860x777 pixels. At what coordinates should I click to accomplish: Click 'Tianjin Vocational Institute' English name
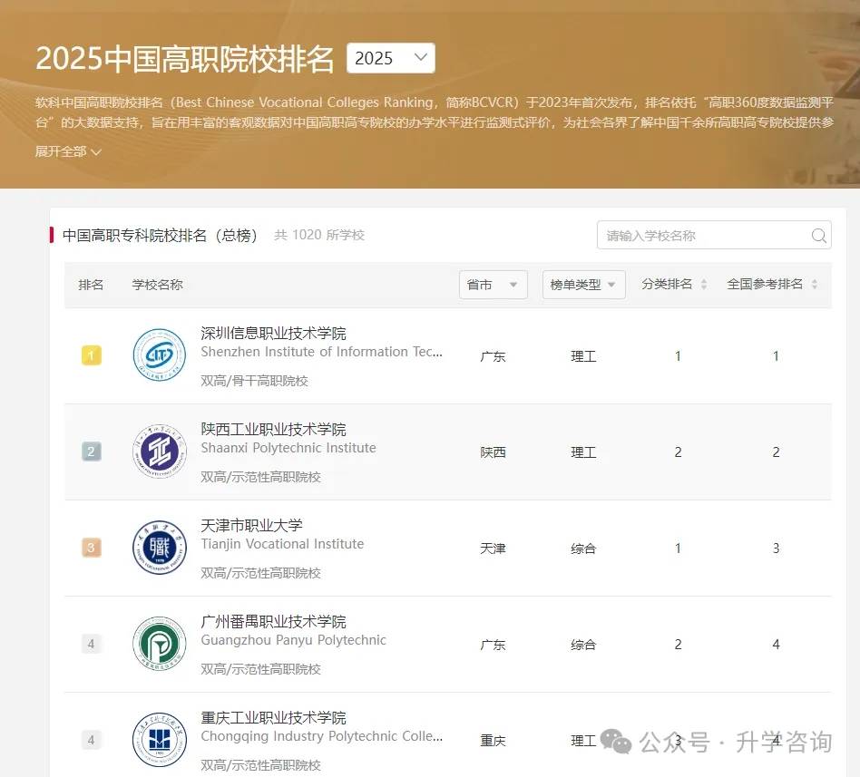[x=282, y=544]
